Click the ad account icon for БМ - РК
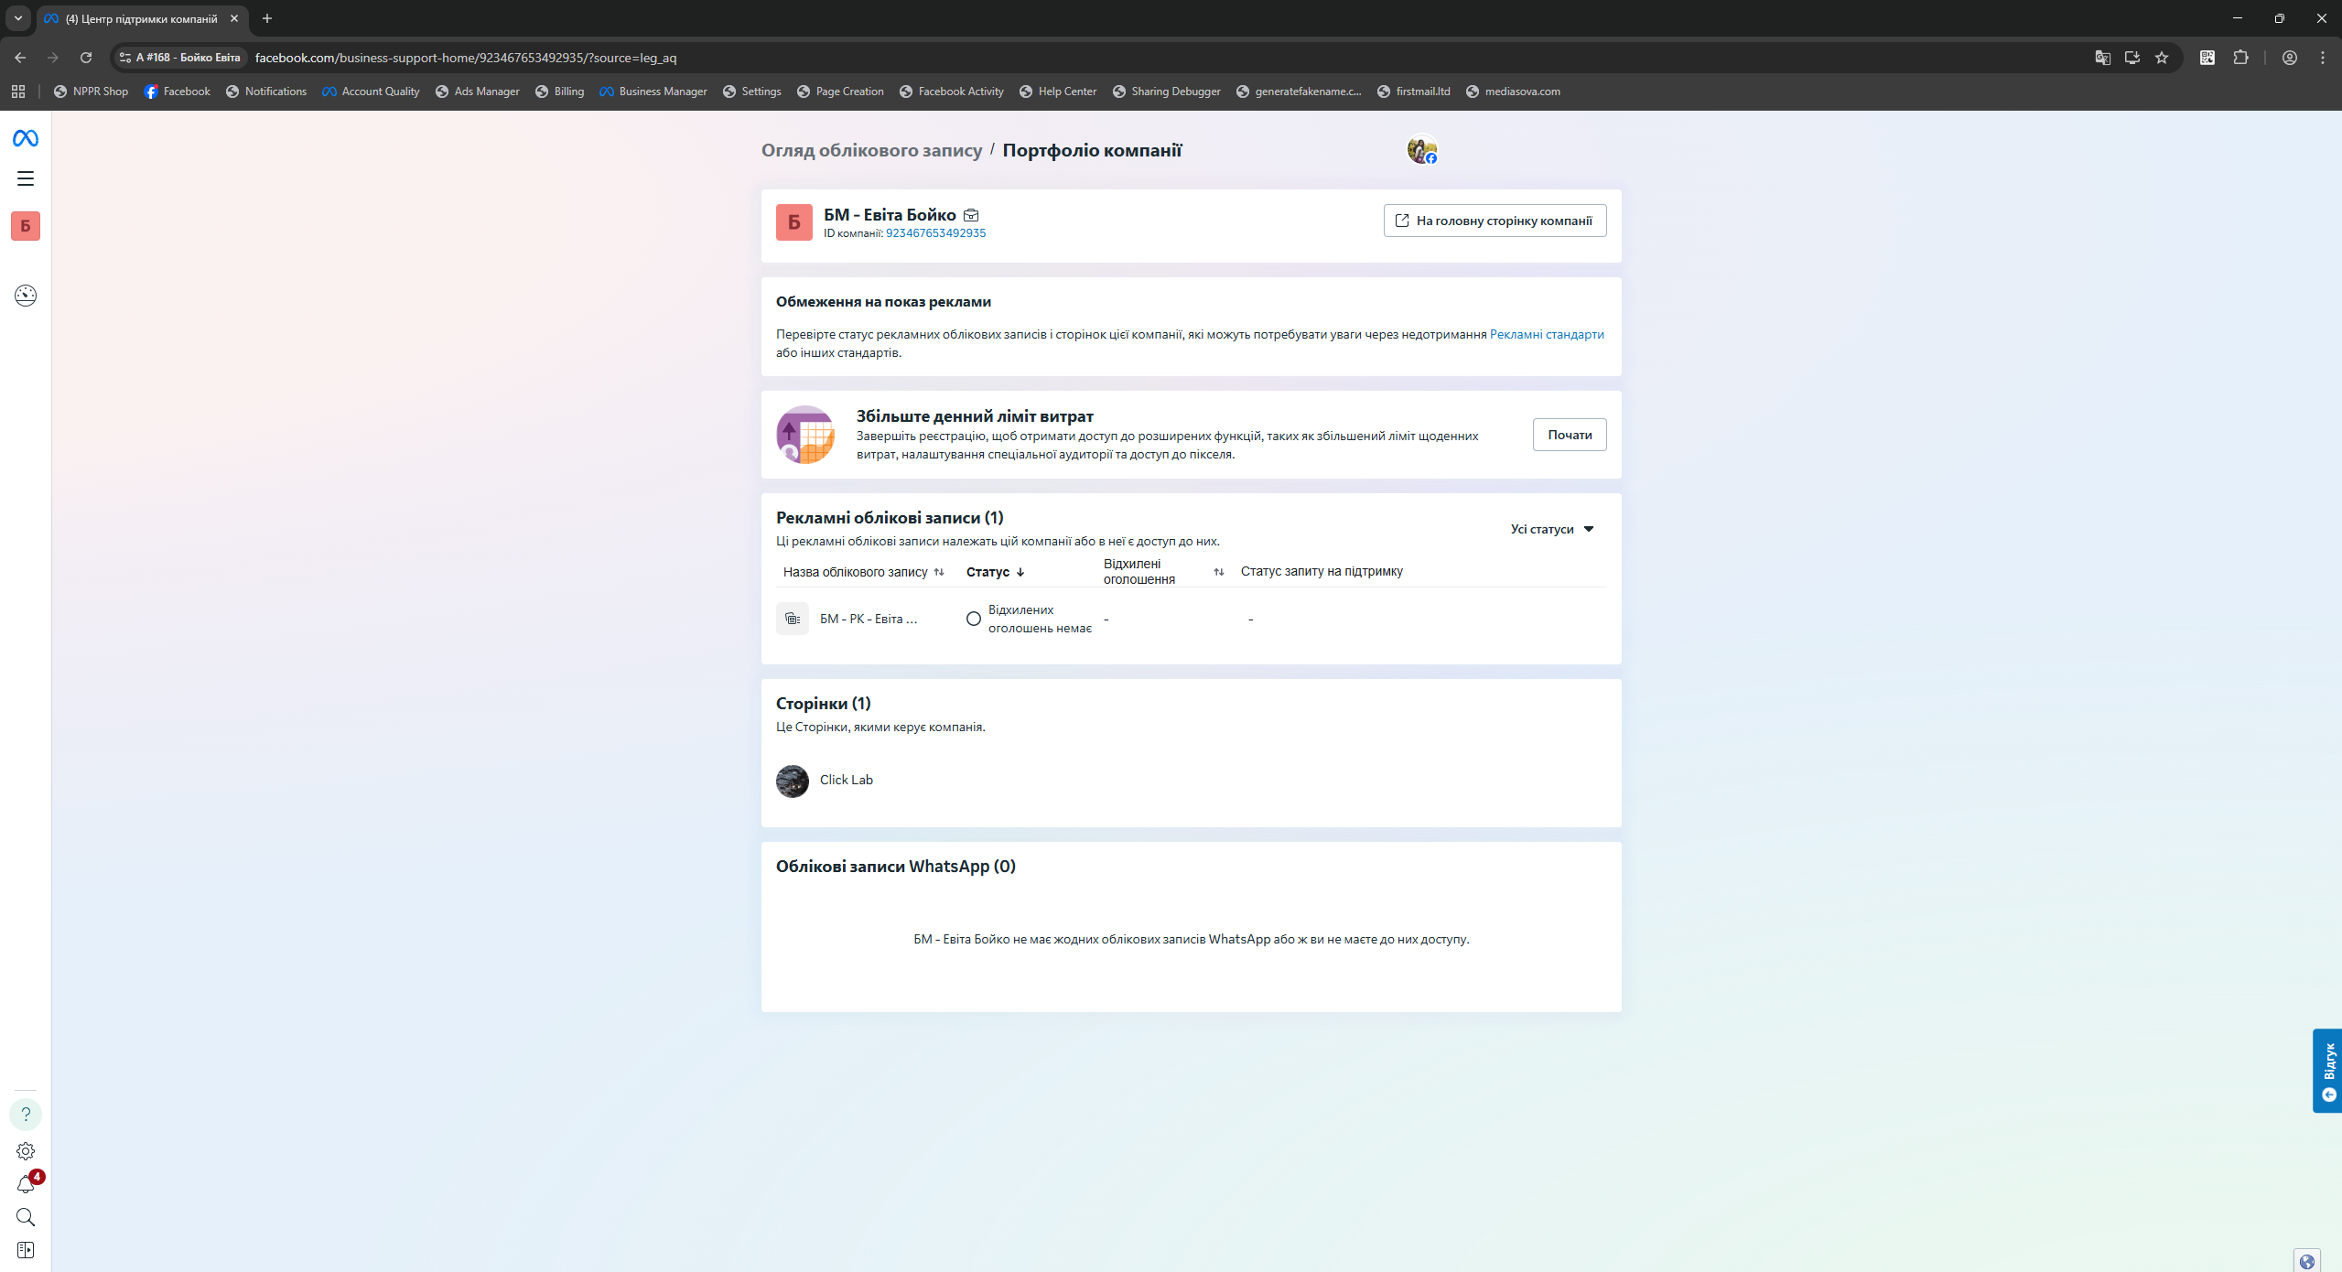The width and height of the screenshot is (2342, 1272). (793, 619)
